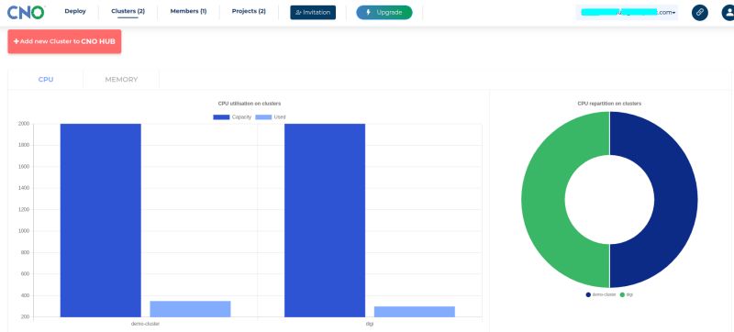Switch to the CPU tab

tap(46, 80)
